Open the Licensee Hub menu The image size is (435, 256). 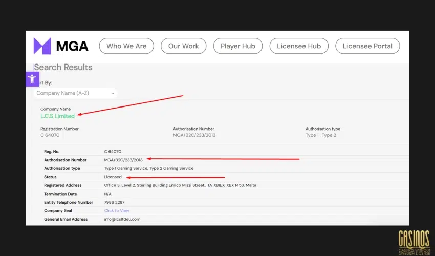coord(299,46)
